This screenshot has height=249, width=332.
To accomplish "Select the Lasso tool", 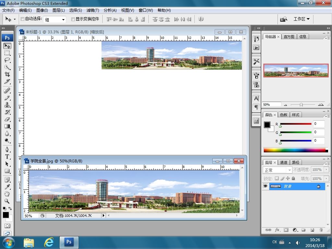I will (x=7, y=60).
